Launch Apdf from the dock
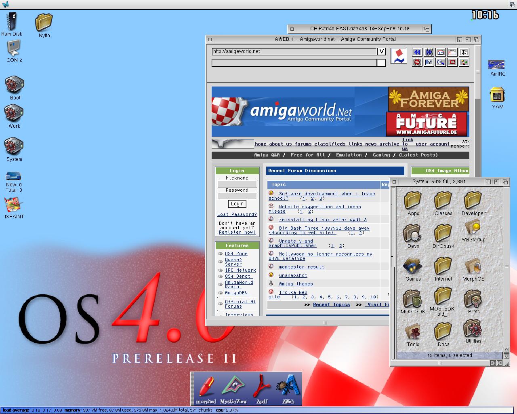The width and height of the screenshot is (517, 414). pyautogui.click(x=262, y=390)
